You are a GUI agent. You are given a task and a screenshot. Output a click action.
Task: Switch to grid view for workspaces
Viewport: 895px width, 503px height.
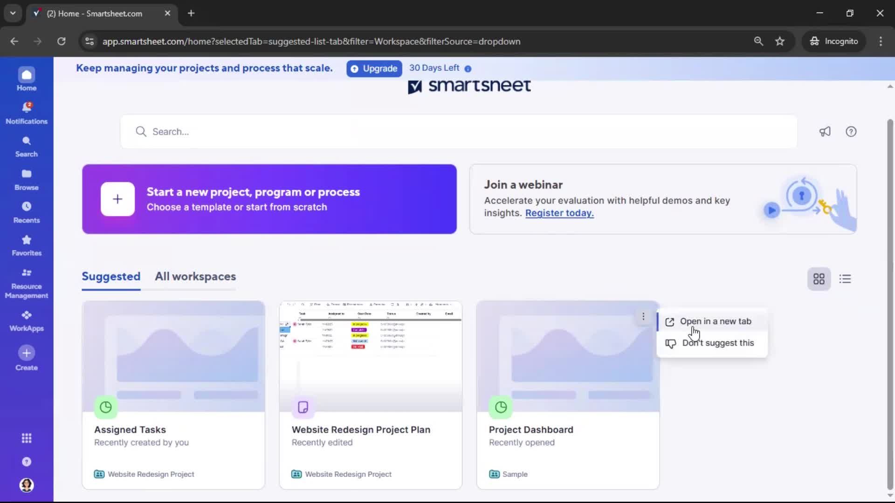(819, 279)
